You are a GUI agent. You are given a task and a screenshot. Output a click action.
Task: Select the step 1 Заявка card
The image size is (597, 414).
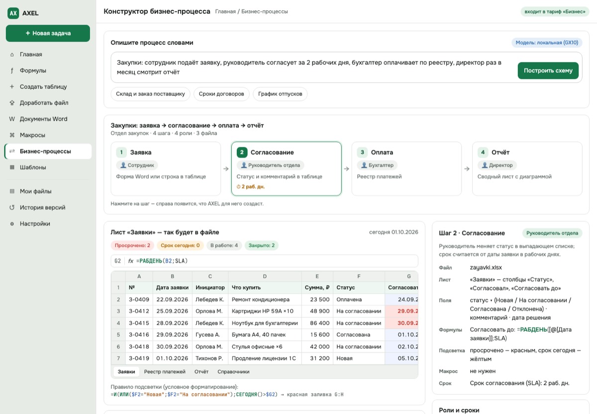click(x=166, y=168)
